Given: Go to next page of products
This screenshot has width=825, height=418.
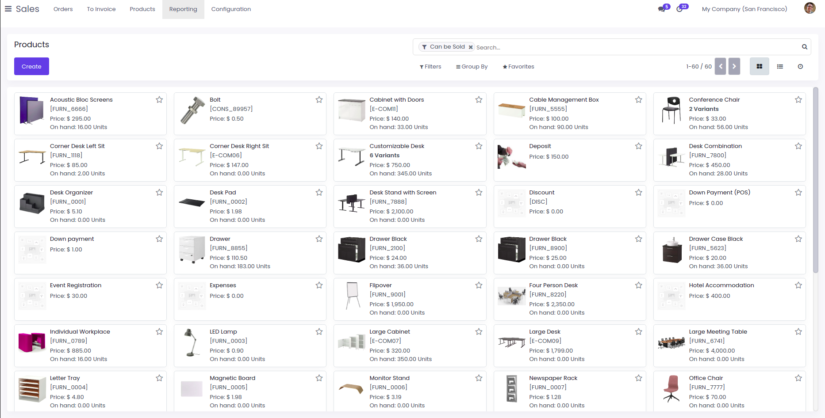Looking at the screenshot, I should click(x=734, y=66).
